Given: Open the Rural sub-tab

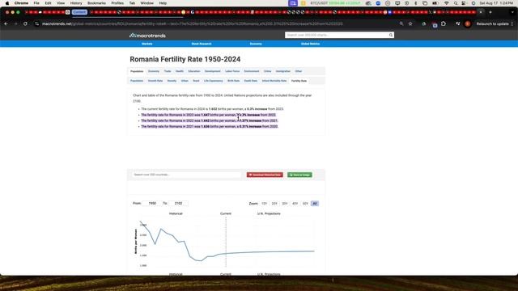Looking at the screenshot, I should coord(196,81).
